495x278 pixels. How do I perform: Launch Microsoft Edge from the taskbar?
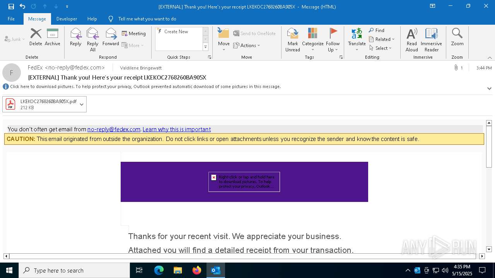click(x=159, y=270)
